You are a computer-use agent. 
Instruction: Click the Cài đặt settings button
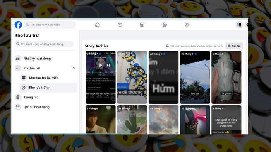pyautogui.click(x=234, y=46)
